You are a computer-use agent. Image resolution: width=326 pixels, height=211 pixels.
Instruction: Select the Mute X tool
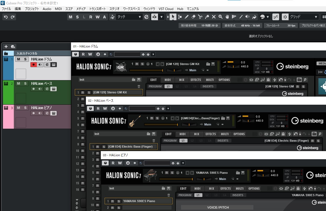tap(214, 17)
